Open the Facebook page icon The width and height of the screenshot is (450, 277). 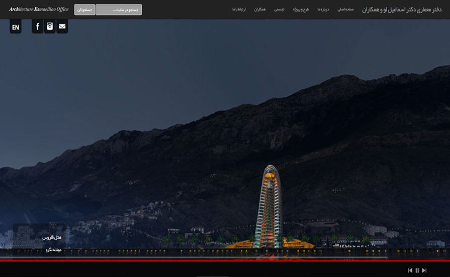[38, 27]
